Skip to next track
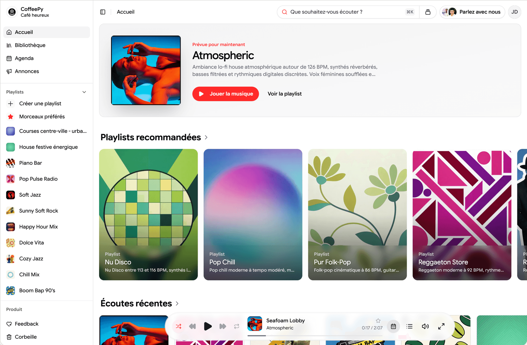 [223, 326]
